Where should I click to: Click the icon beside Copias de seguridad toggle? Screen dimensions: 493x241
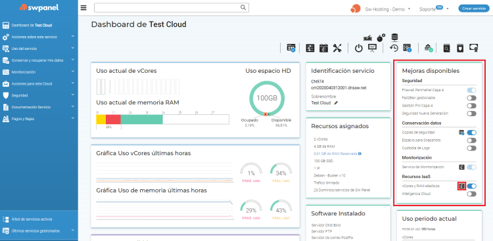click(x=461, y=133)
